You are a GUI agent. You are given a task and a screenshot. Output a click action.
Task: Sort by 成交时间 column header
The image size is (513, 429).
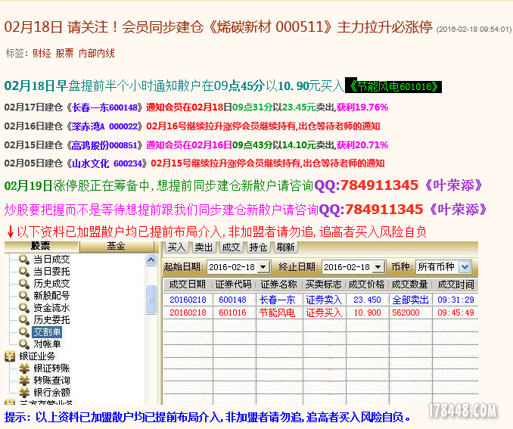tap(455, 284)
